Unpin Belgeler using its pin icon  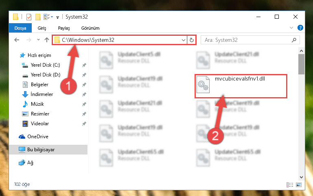tap(84, 85)
